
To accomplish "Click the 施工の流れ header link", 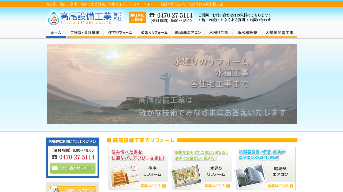I will (210, 20).
